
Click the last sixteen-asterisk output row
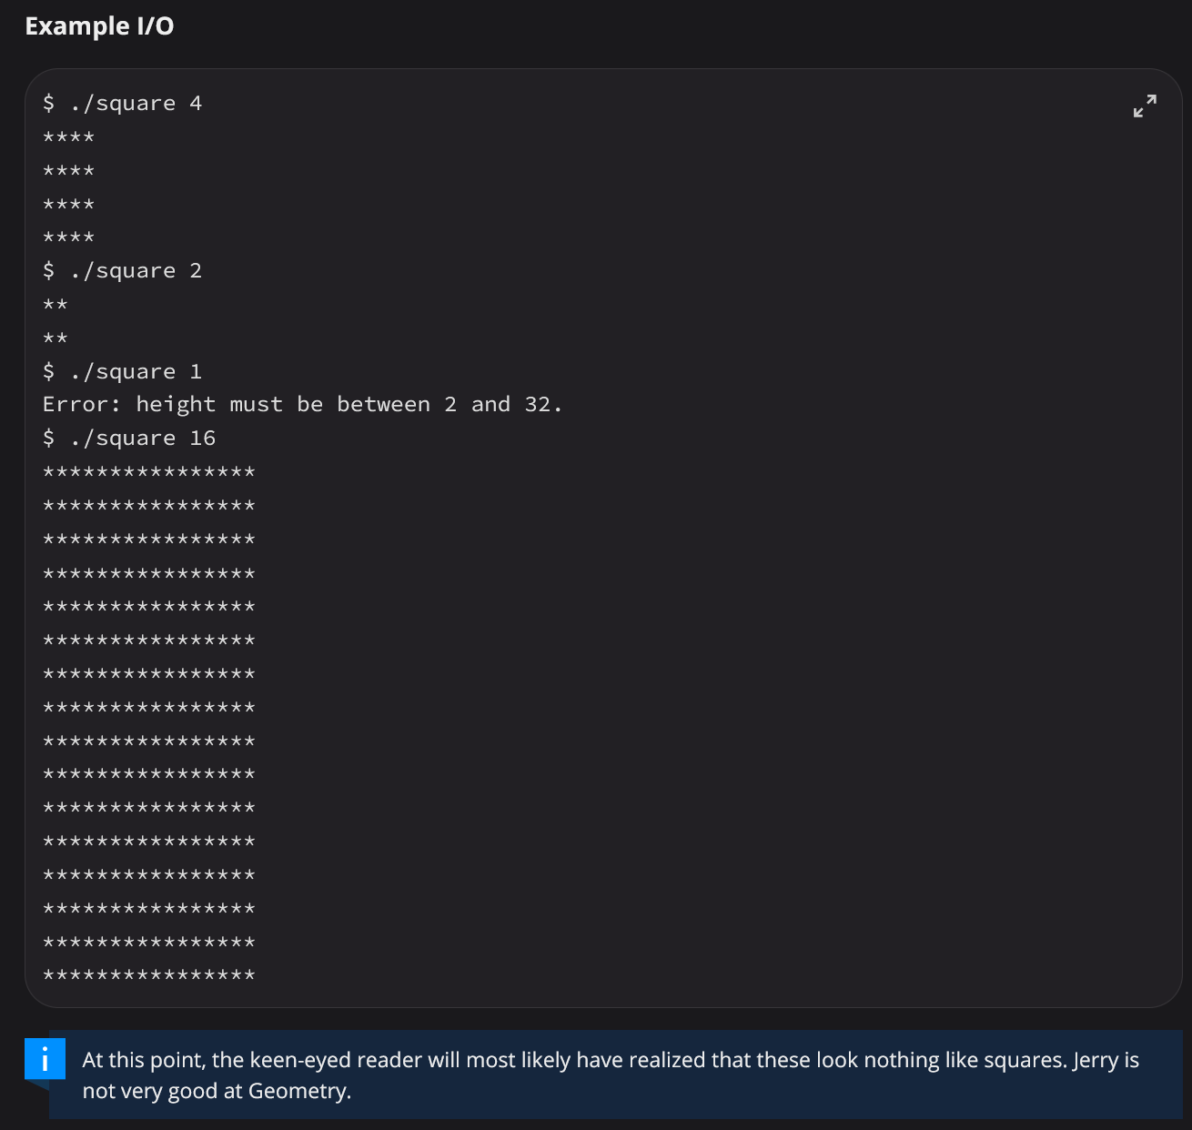(x=149, y=976)
